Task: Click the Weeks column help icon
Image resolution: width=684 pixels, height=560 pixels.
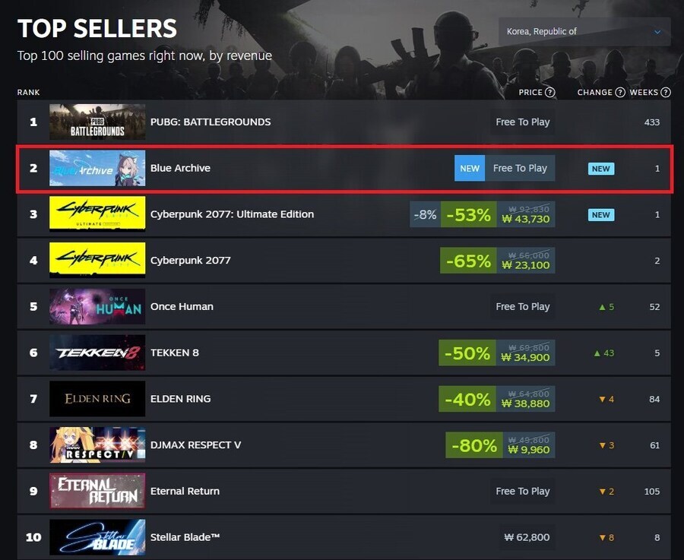Action: [x=665, y=93]
